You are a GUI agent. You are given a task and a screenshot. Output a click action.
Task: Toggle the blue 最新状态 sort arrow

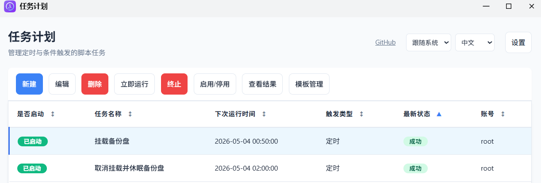pyautogui.click(x=439, y=114)
